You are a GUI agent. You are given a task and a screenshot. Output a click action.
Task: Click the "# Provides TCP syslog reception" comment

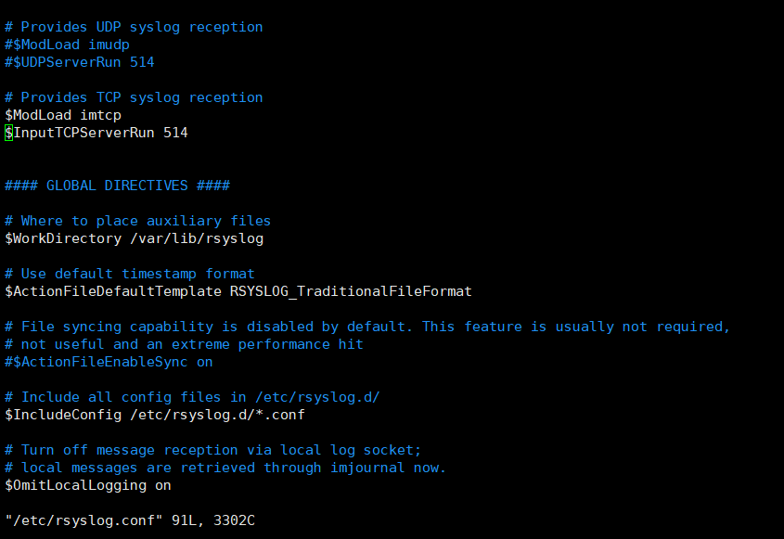(134, 97)
